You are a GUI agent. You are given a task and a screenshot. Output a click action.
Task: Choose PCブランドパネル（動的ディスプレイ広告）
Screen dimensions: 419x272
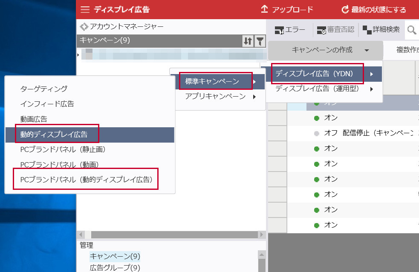pos(90,180)
